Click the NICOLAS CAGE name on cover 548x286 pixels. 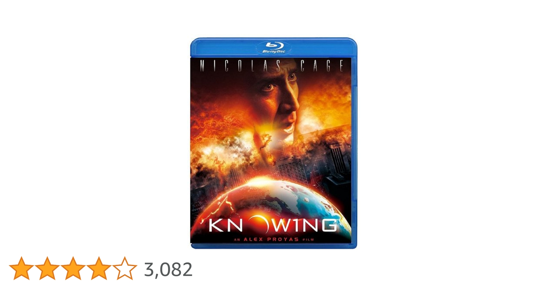coord(271,66)
